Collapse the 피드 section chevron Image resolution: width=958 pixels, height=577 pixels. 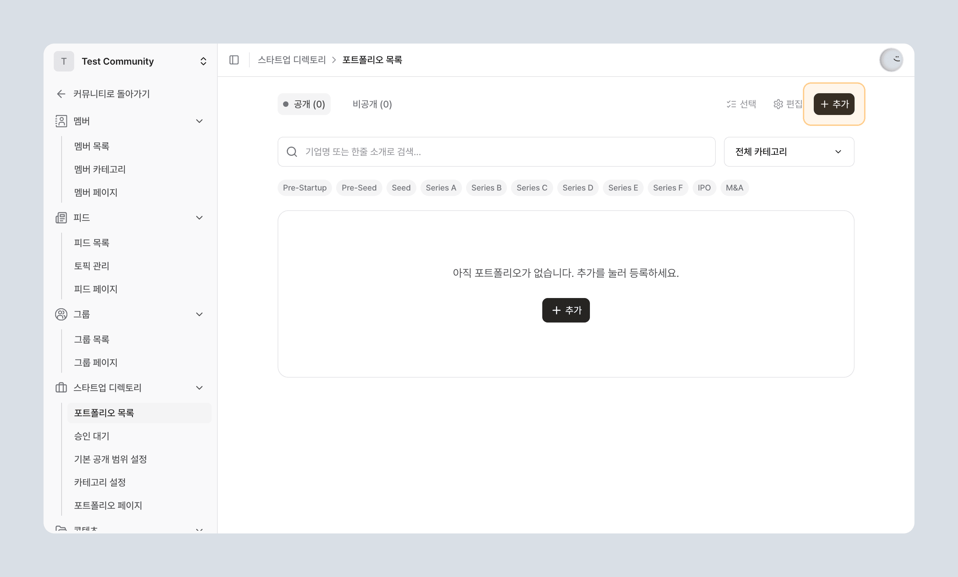pyautogui.click(x=199, y=217)
